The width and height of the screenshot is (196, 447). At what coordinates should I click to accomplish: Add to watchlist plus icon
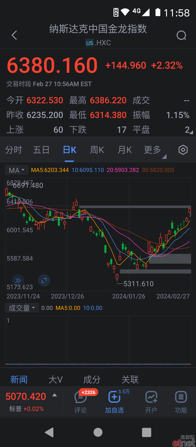click(x=114, y=397)
